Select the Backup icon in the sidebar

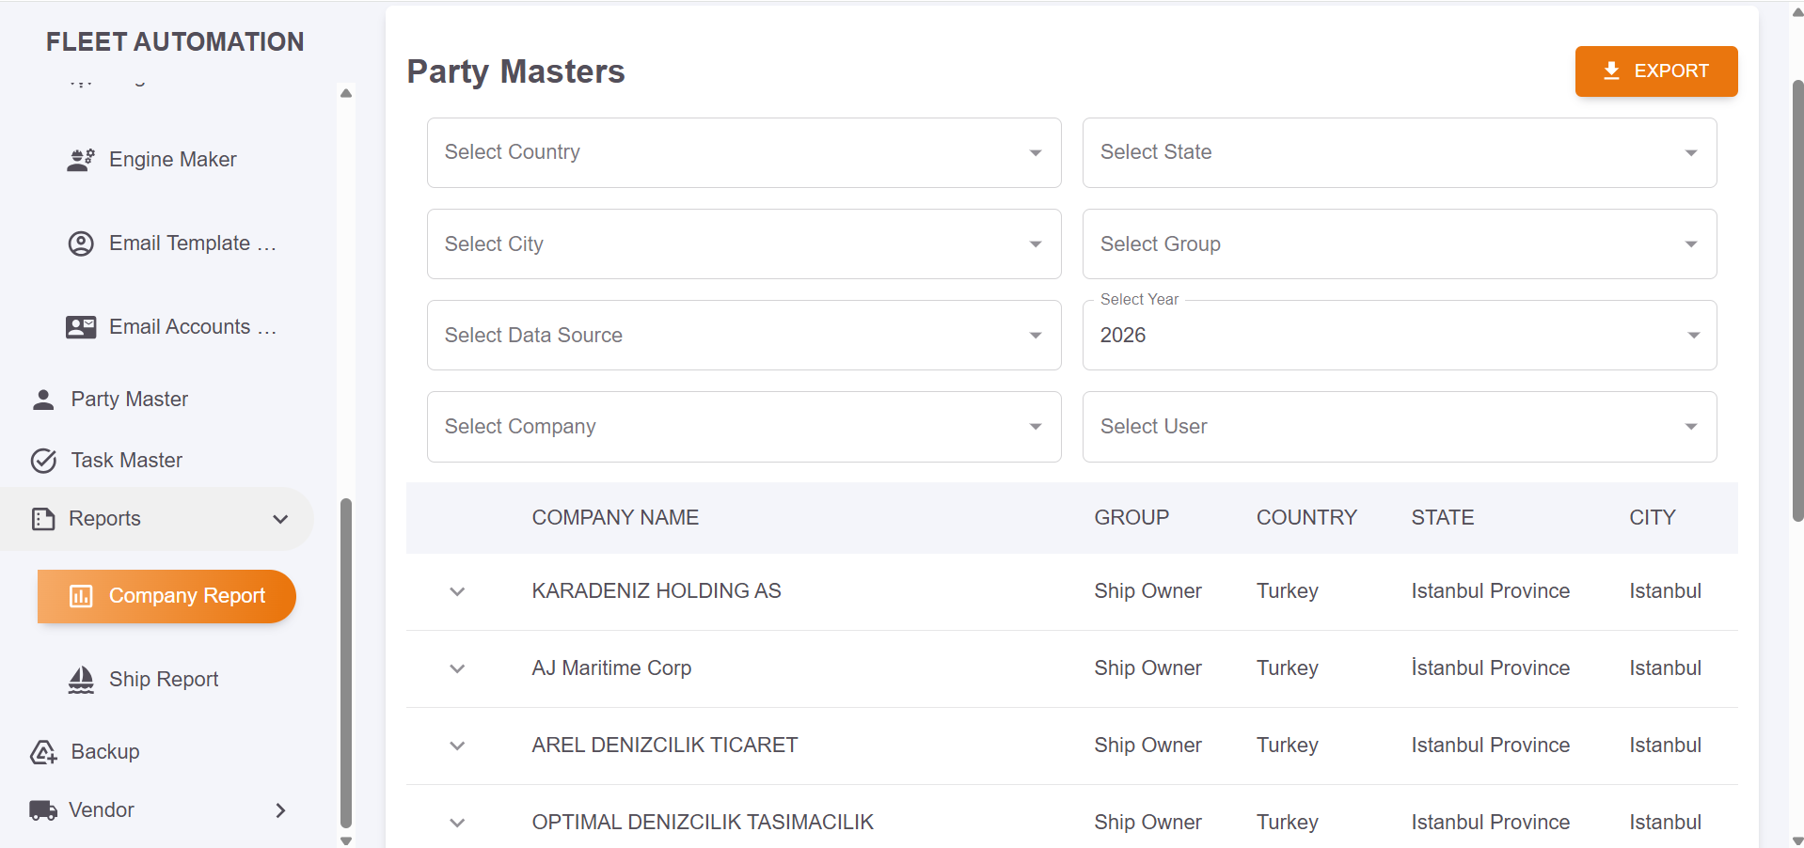click(x=43, y=752)
